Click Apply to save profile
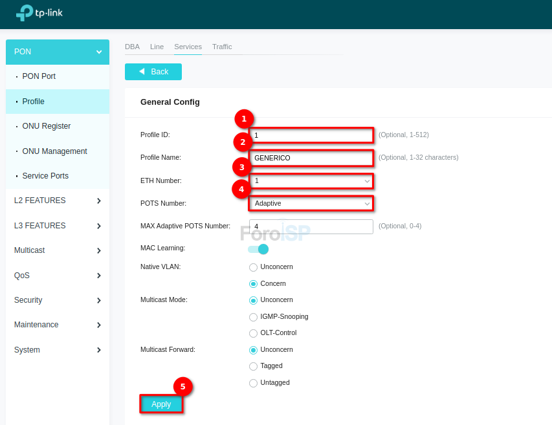Image resolution: width=552 pixels, height=425 pixels. pyautogui.click(x=161, y=404)
